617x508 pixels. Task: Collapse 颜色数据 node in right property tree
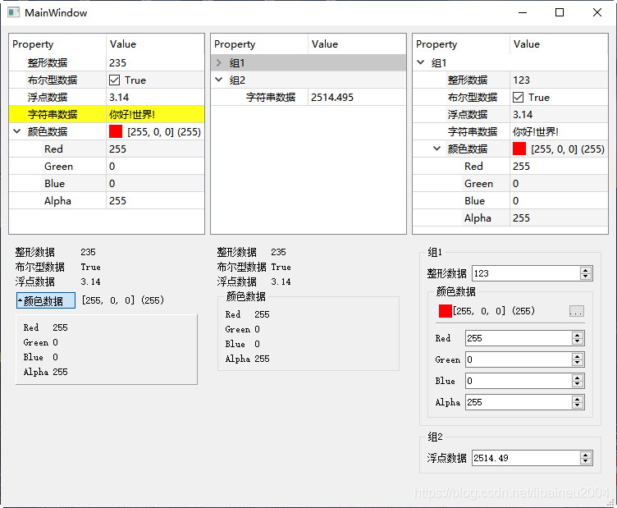click(x=436, y=149)
